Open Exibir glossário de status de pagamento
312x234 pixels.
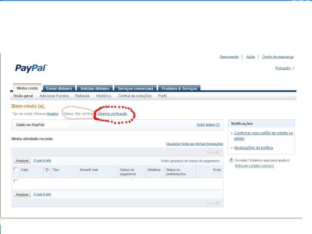tap(190, 161)
